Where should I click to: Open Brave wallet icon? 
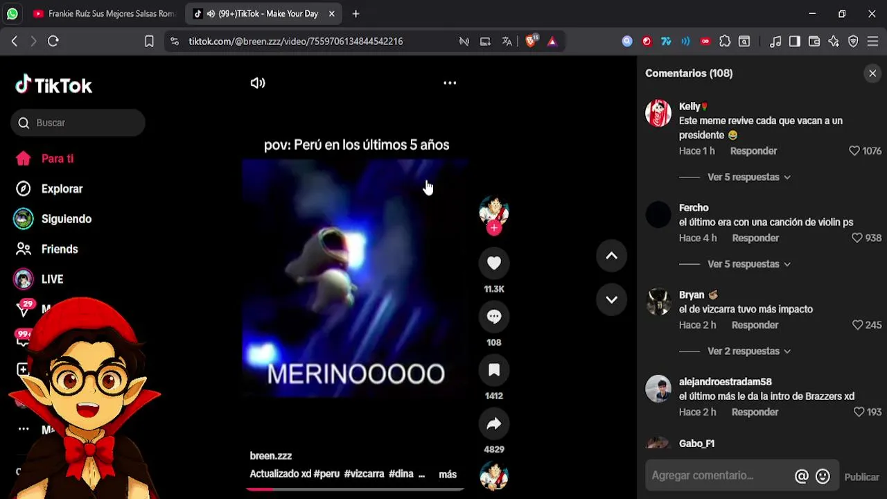814,42
